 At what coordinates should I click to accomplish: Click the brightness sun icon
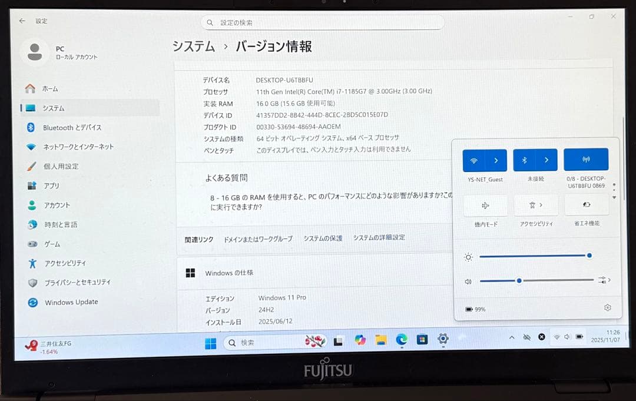point(468,257)
